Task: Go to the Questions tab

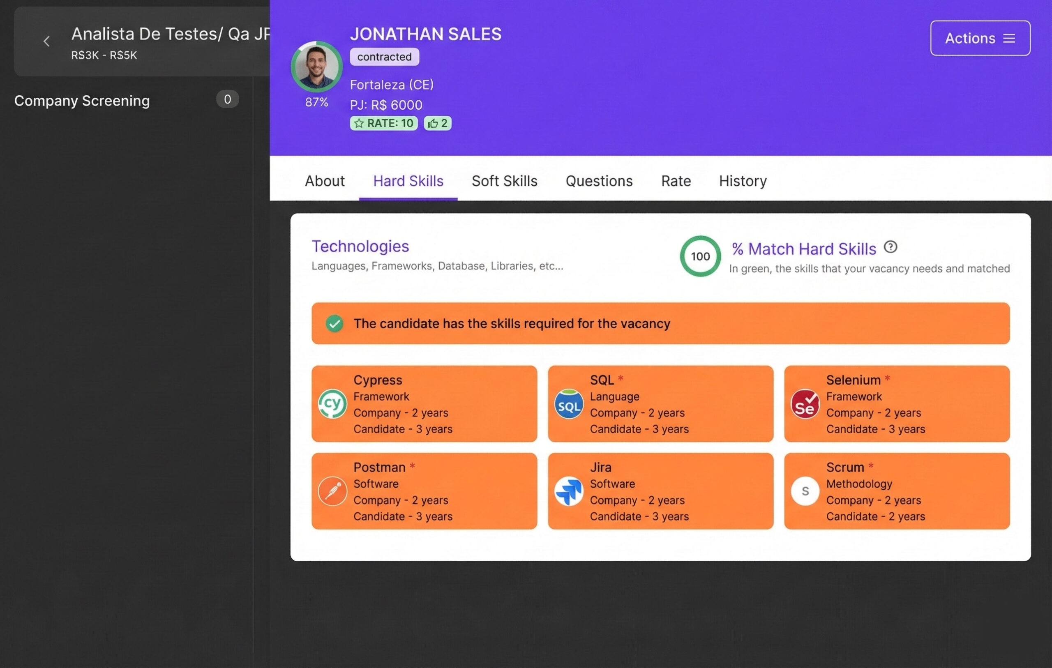Action: tap(598, 181)
